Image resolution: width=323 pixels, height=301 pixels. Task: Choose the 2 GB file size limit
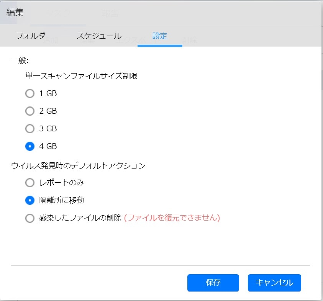(30, 111)
